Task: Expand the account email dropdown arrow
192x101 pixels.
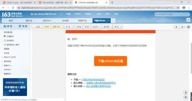Action: 58,14
